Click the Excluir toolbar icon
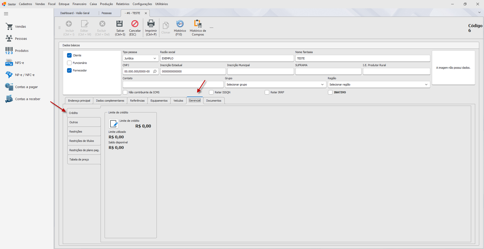This screenshot has height=249, width=484. (102, 24)
